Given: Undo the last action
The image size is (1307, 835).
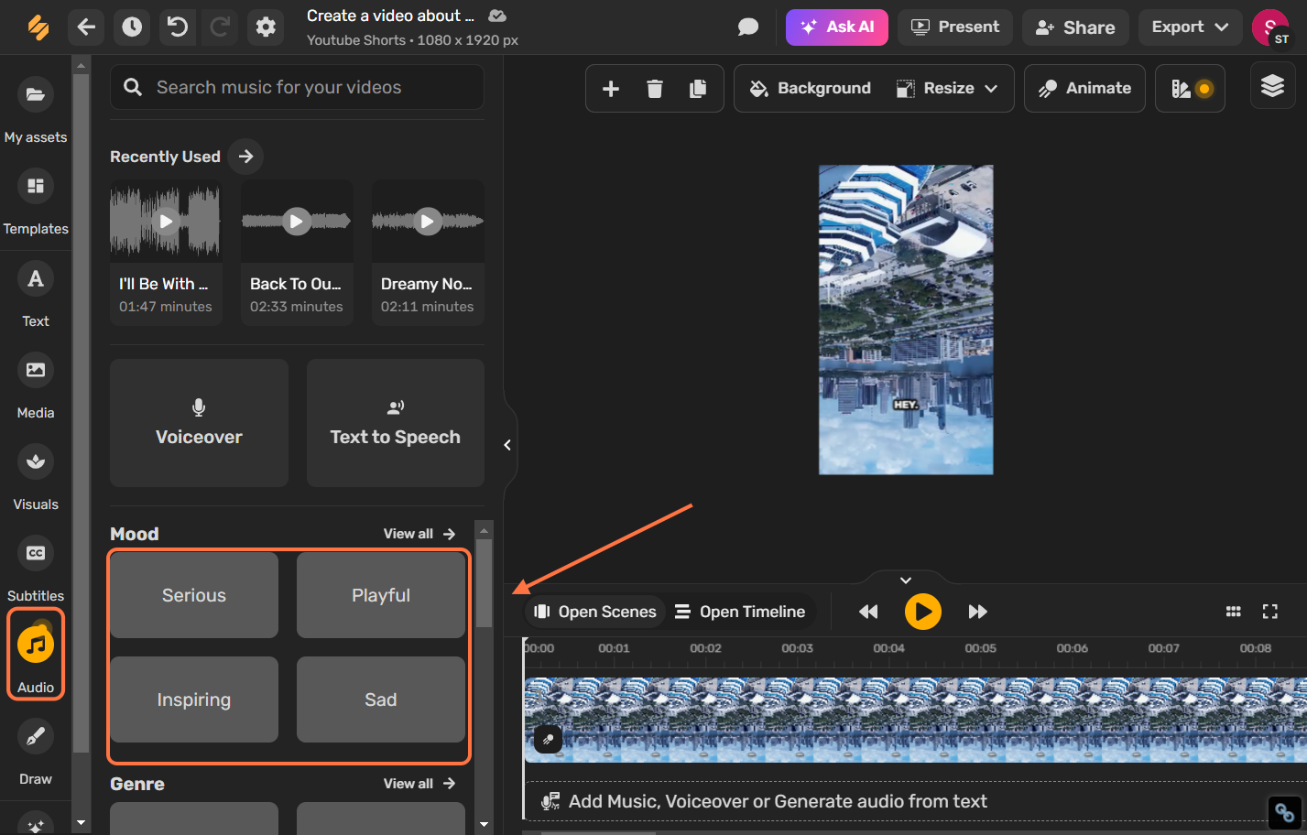Looking at the screenshot, I should (x=178, y=27).
